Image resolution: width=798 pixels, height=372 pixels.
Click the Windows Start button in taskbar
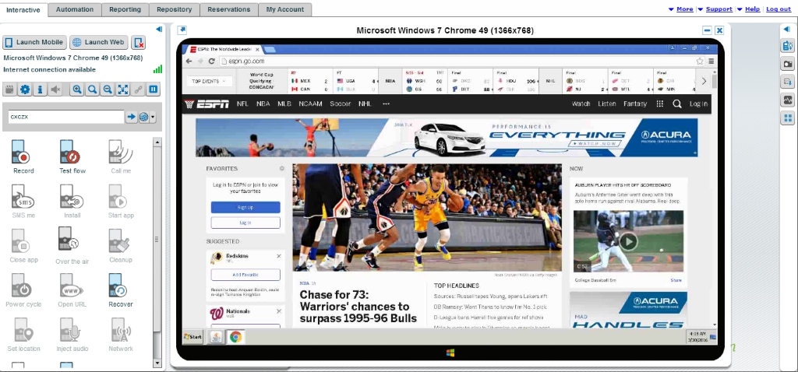(x=193, y=336)
